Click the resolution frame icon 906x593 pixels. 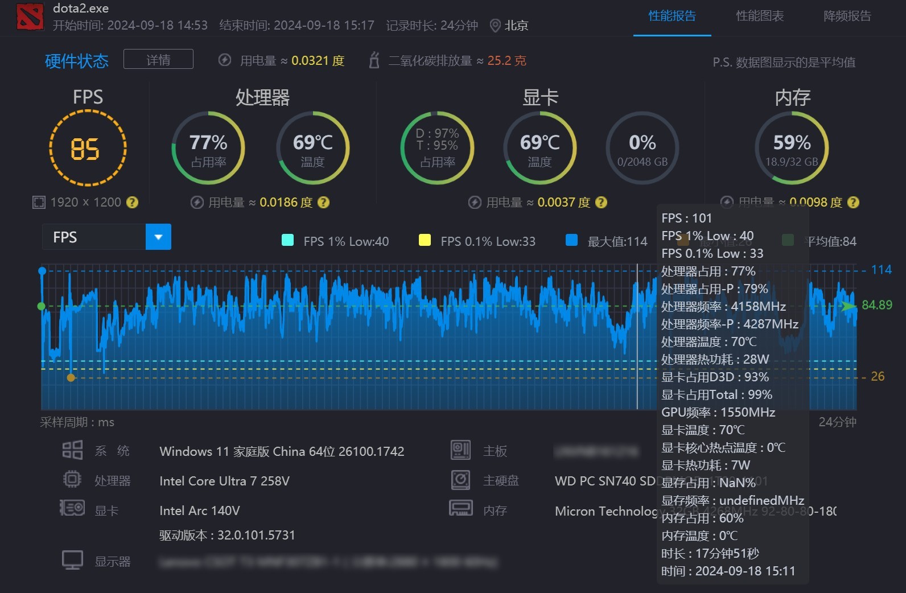[39, 202]
